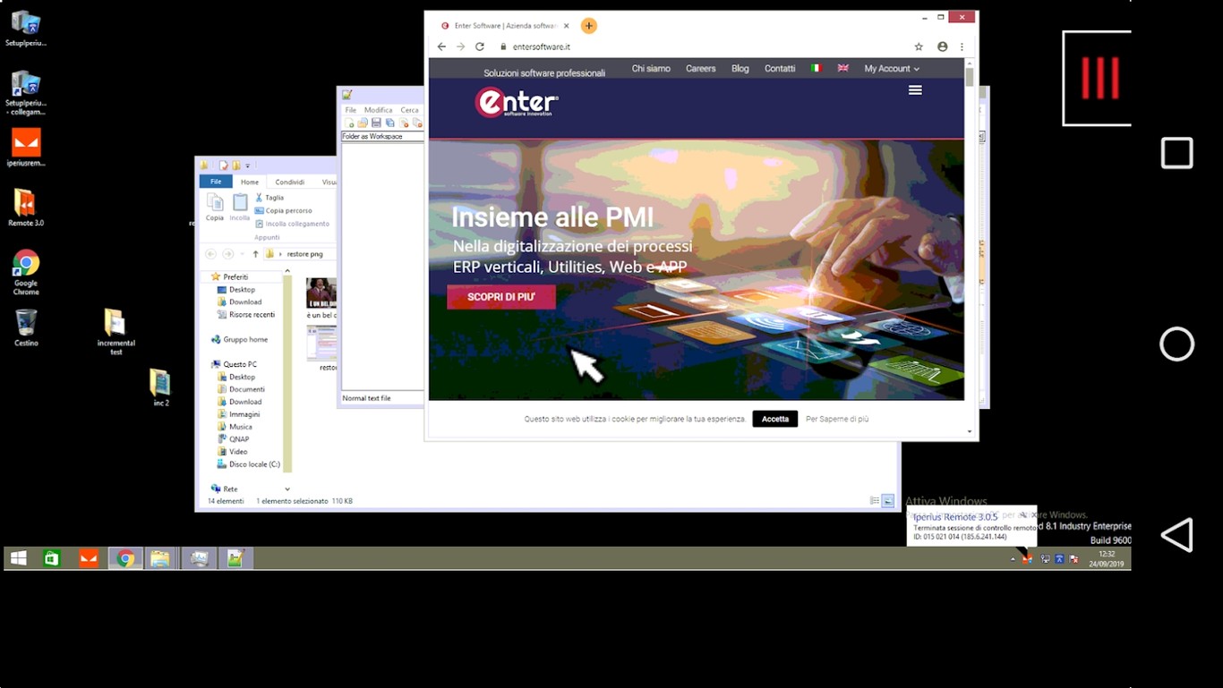The width and height of the screenshot is (1223, 688).
Task: Accept cookies with the Accetta button
Action: click(x=774, y=419)
